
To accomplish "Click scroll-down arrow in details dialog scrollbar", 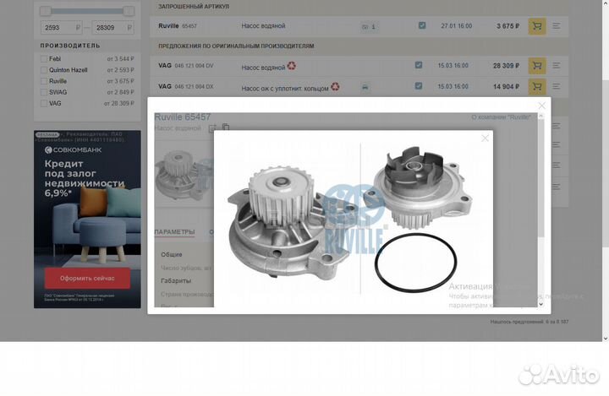I will 541,302.
